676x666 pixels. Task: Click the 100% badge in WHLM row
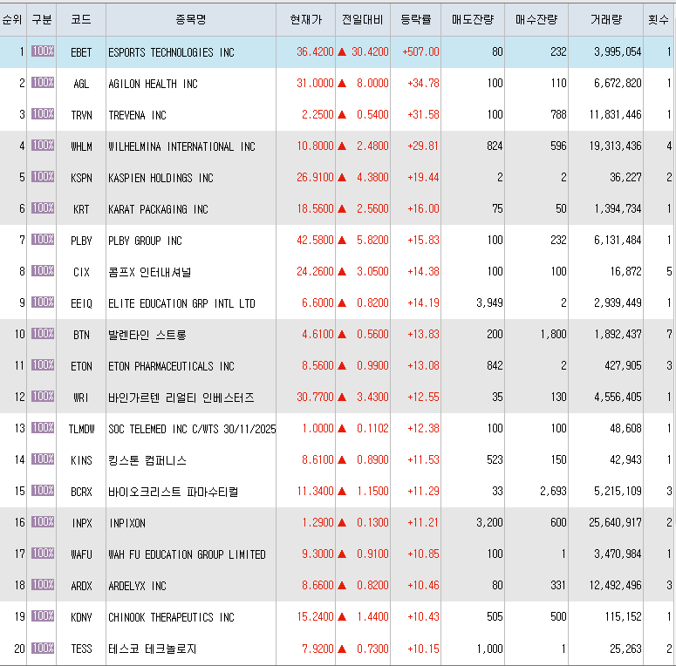click(x=43, y=146)
